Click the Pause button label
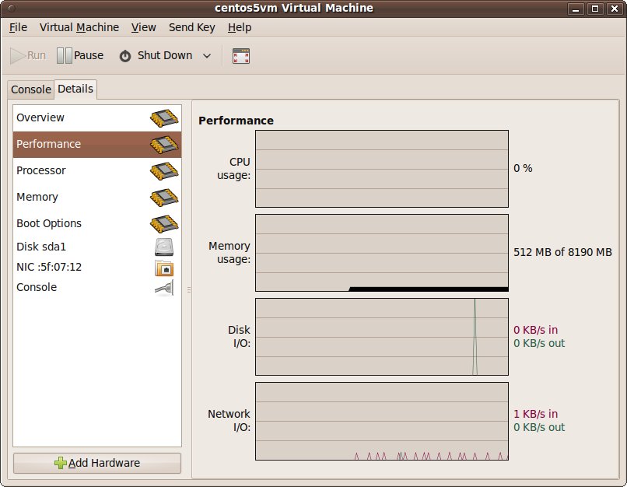627x487 pixels. [x=89, y=55]
